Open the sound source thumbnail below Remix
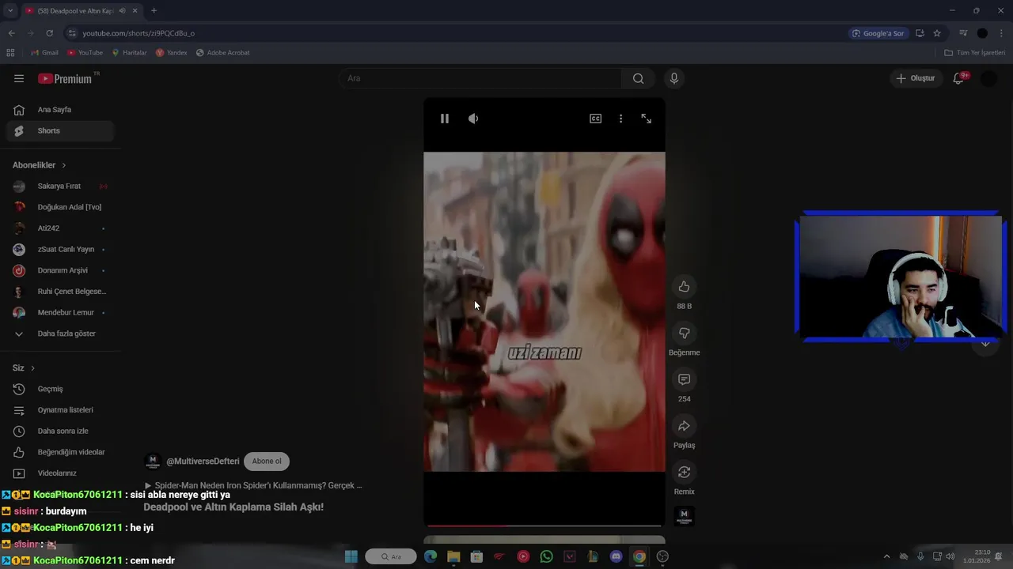 pyautogui.click(x=684, y=517)
